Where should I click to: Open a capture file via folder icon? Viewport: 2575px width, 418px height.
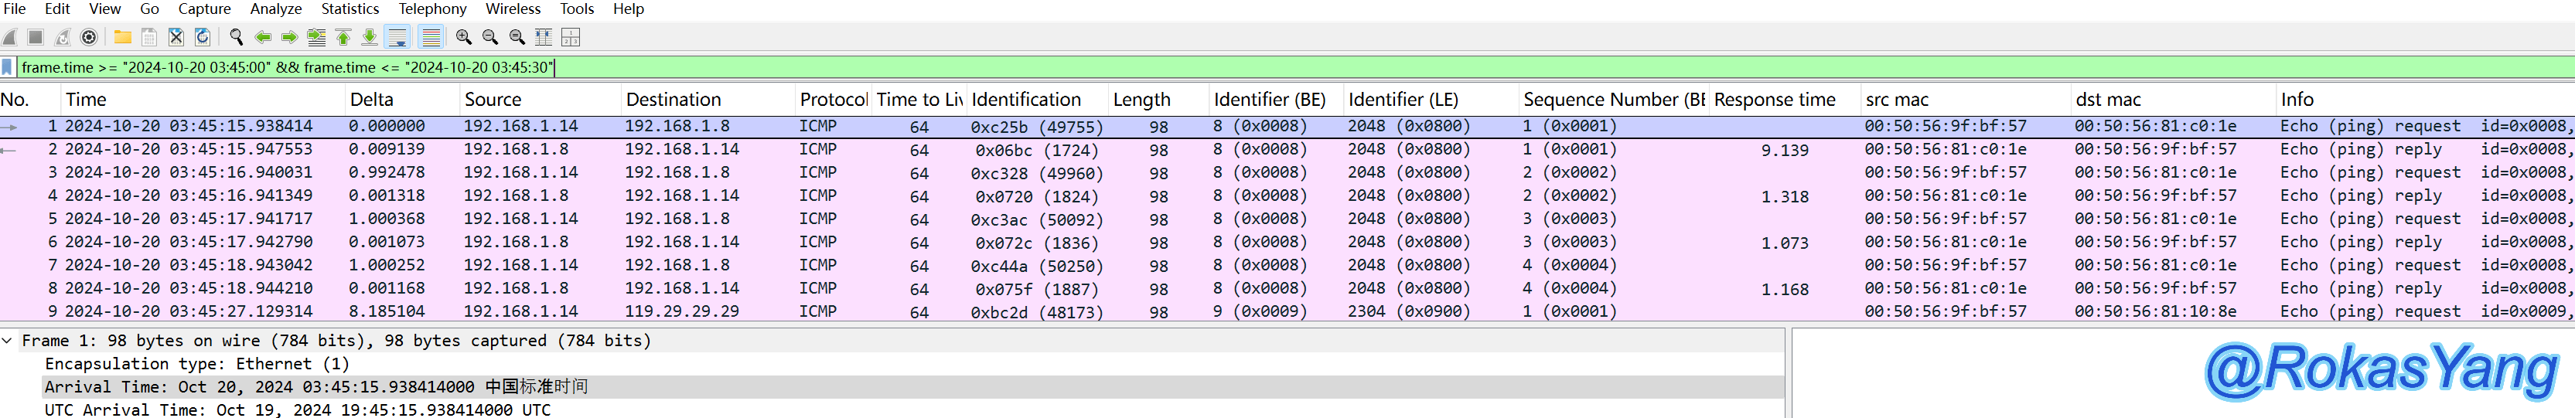(122, 37)
